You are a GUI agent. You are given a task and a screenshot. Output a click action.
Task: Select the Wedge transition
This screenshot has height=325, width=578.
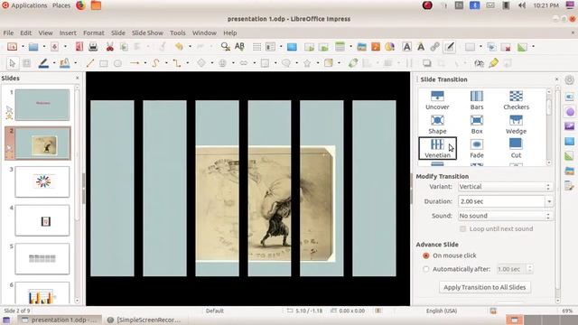click(516, 125)
